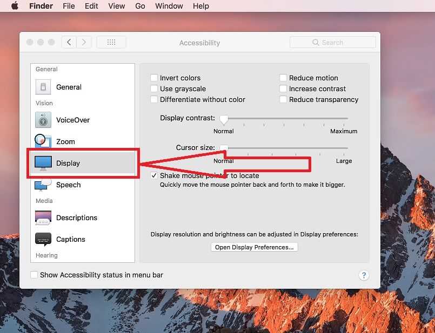Open the Window menu
The width and height of the screenshot is (435, 333).
coord(169,6)
